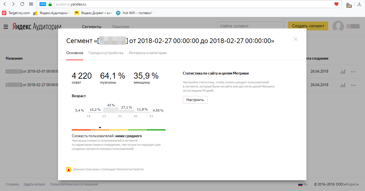Open the Интересы и категории tab
The height and width of the screenshot is (191, 365).
pyautogui.click(x=148, y=53)
